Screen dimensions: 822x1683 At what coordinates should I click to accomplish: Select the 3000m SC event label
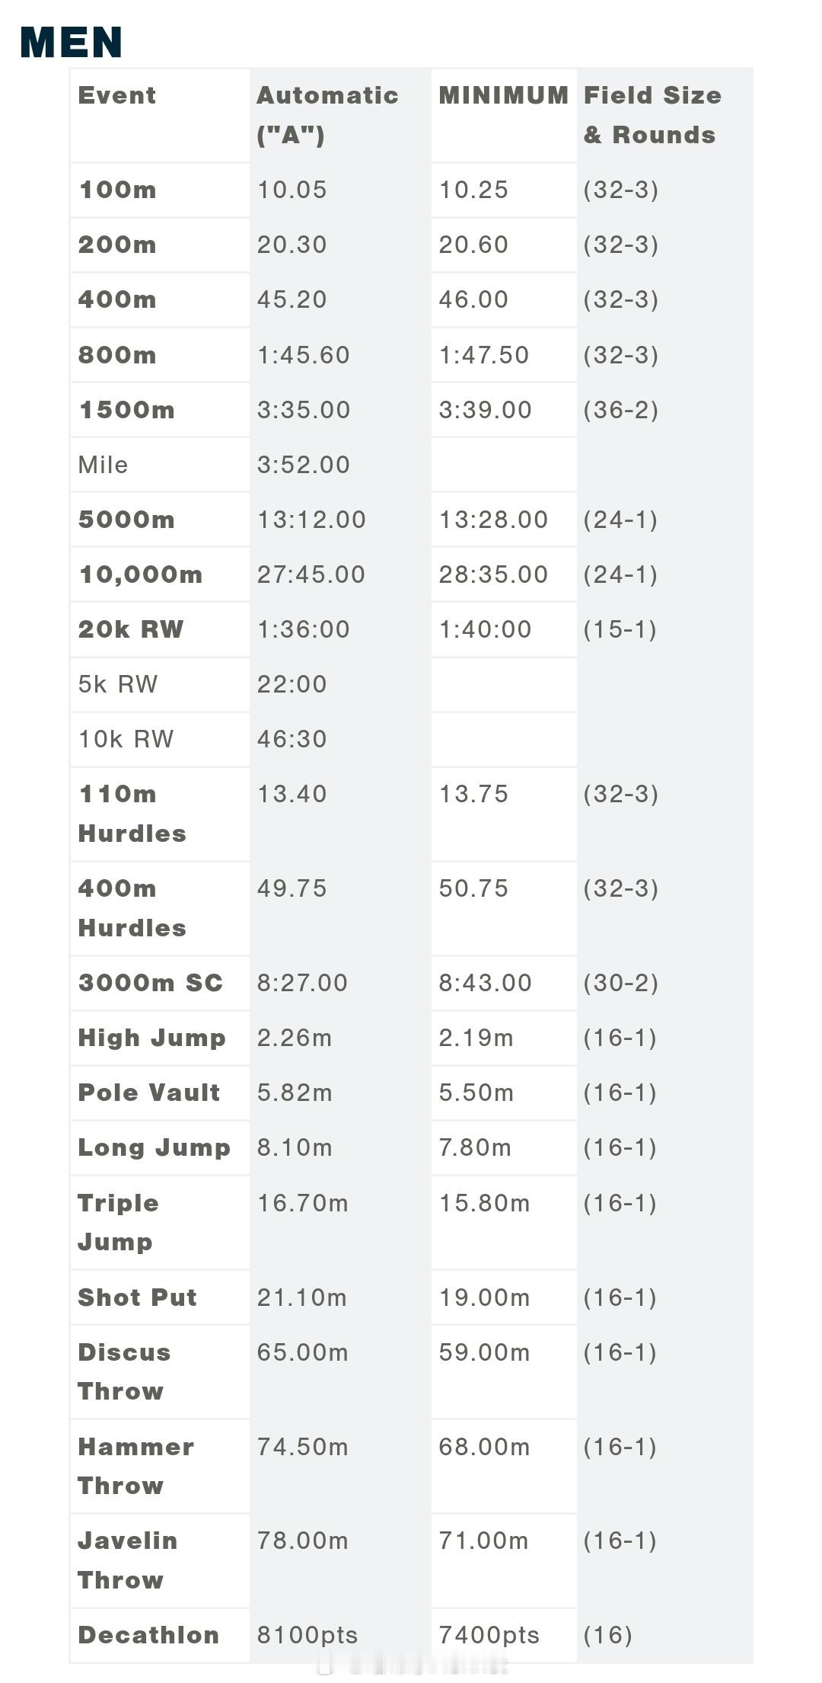(150, 983)
